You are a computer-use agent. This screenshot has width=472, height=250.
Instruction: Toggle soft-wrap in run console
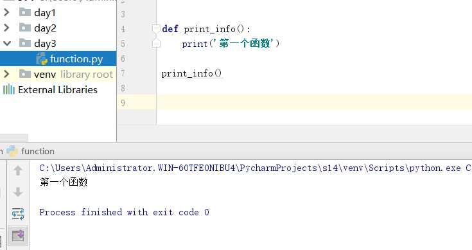(x=18, y=213)
